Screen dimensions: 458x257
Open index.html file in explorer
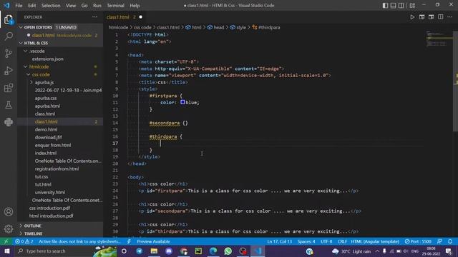46,153
